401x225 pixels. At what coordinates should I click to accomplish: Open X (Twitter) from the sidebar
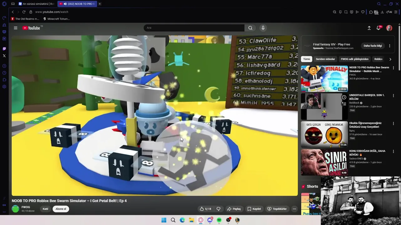tap(4, 56)
